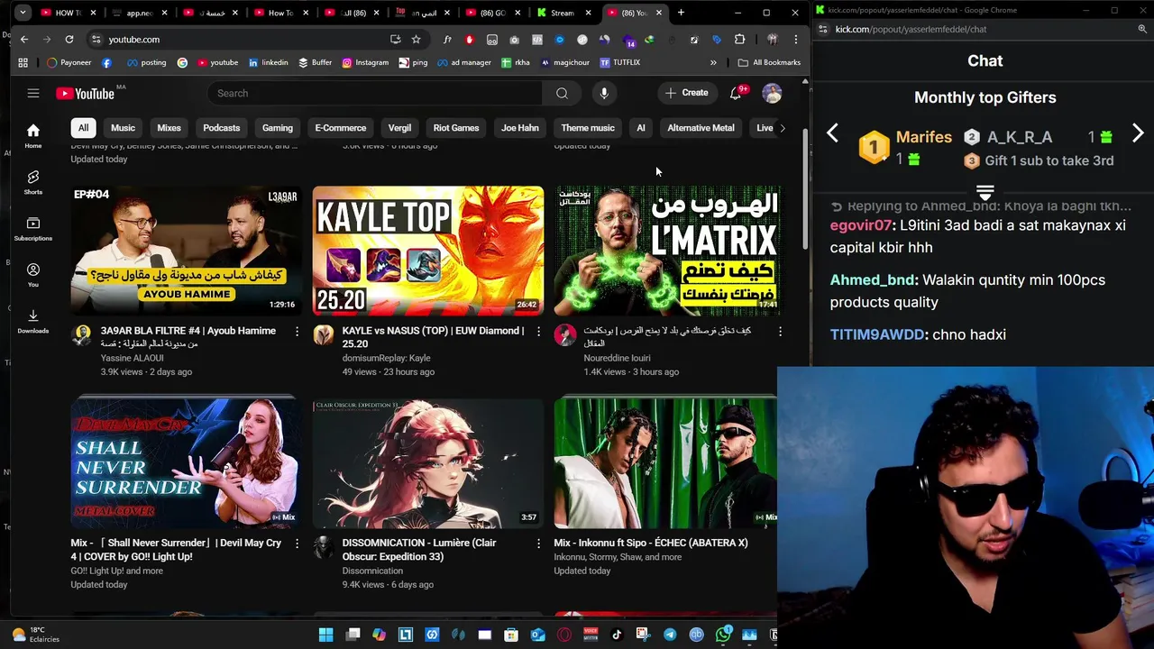
Task: Click the youtube.com address bar
Action: (x=243, y=40)
